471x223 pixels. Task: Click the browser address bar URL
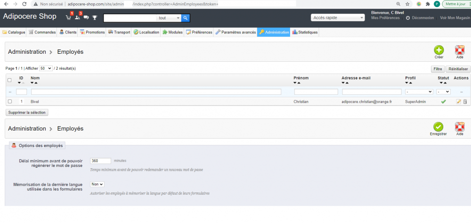tap(143, 4)
